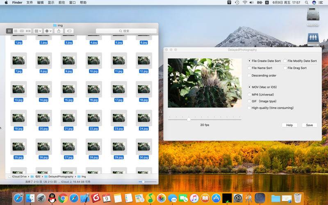Open the Photos app in Dock

click(x=161, y=198)
